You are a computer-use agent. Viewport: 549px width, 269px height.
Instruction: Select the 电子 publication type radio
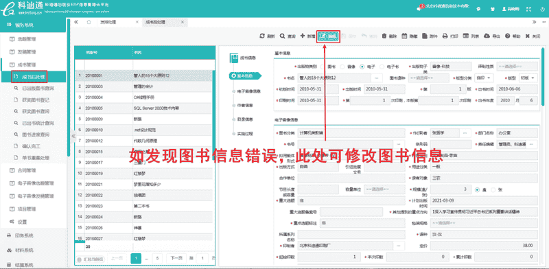click(x=362, y=66)
